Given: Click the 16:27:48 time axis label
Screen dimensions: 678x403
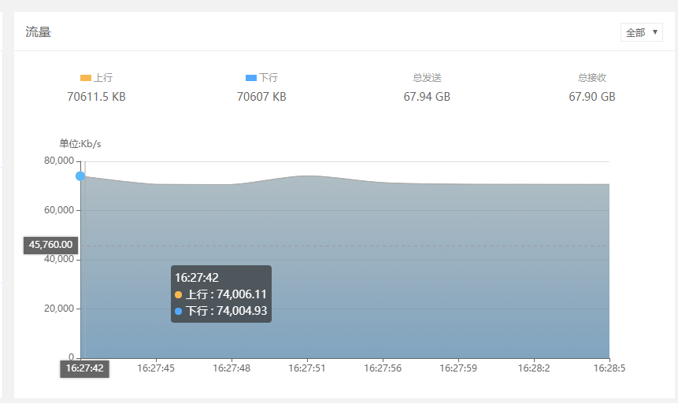Looking at the screenshot, I should tap(232, 368).
